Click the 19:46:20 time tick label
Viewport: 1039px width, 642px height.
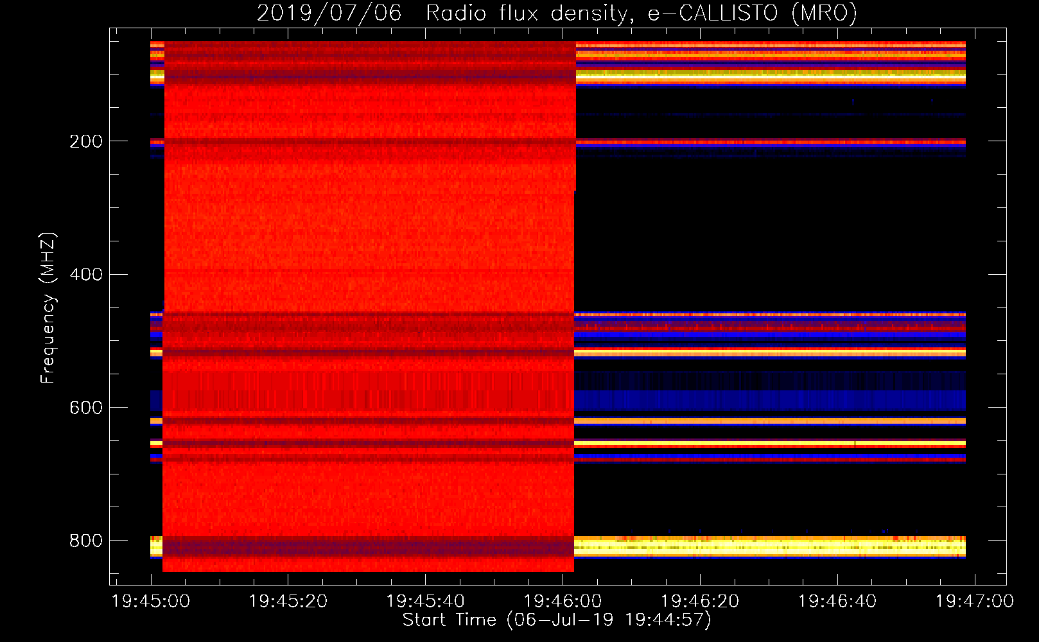700,601
